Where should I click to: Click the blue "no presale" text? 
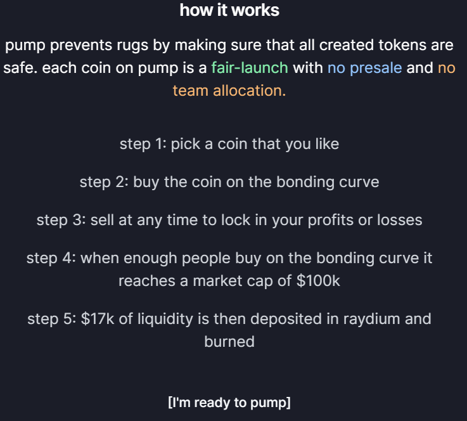364,68
